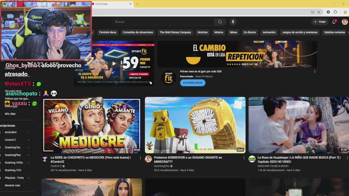Click MODLING FILMS & MUSIC channel name

[x=273, y=166]
